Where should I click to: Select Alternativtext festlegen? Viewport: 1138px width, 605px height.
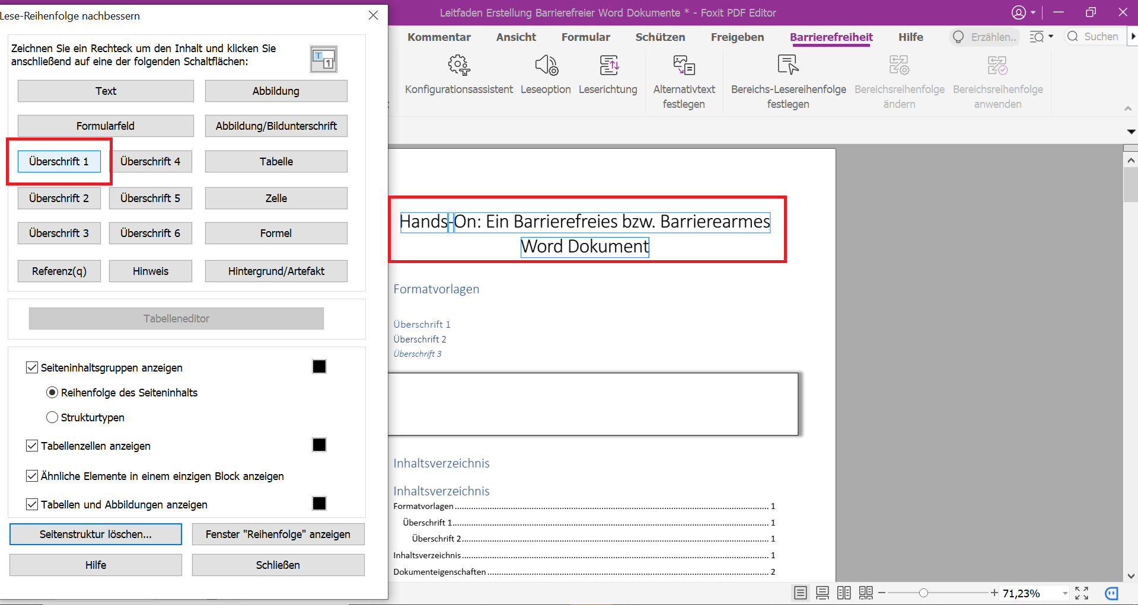pyautogui.click(x=684, y=82)
